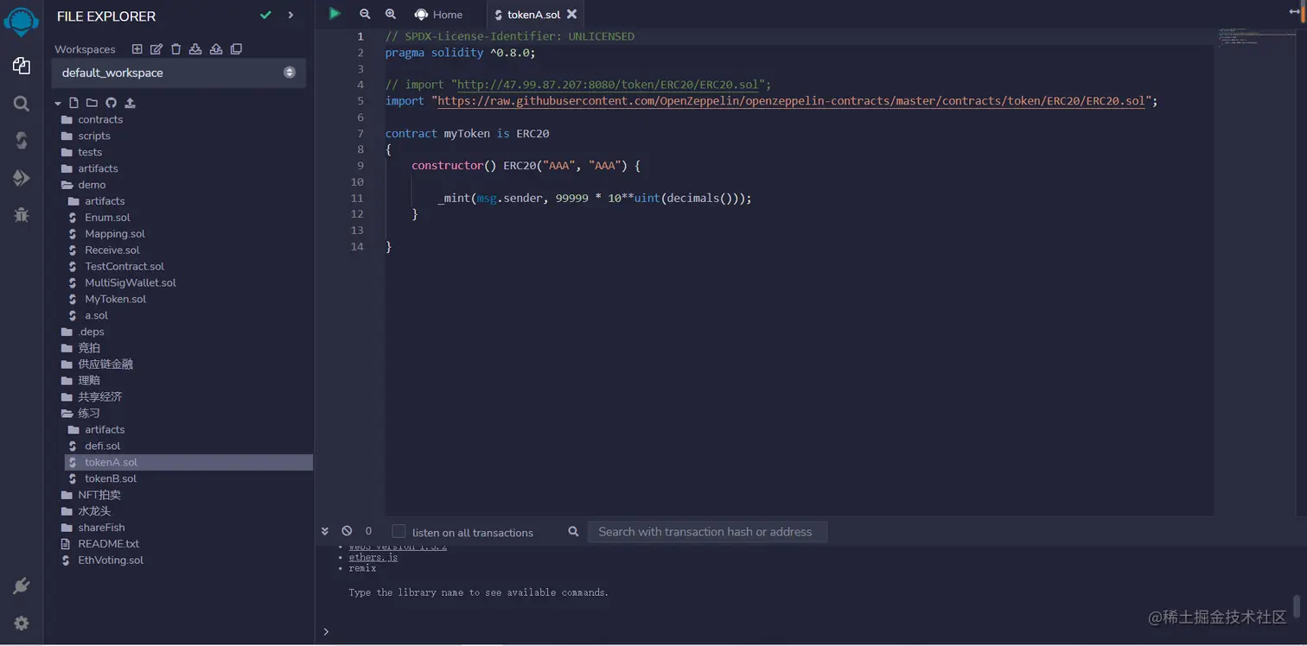Create a new workspace with plus icon
Image resolution: width=1307 pixels, height=646 pixels.
tap(137, 49)
